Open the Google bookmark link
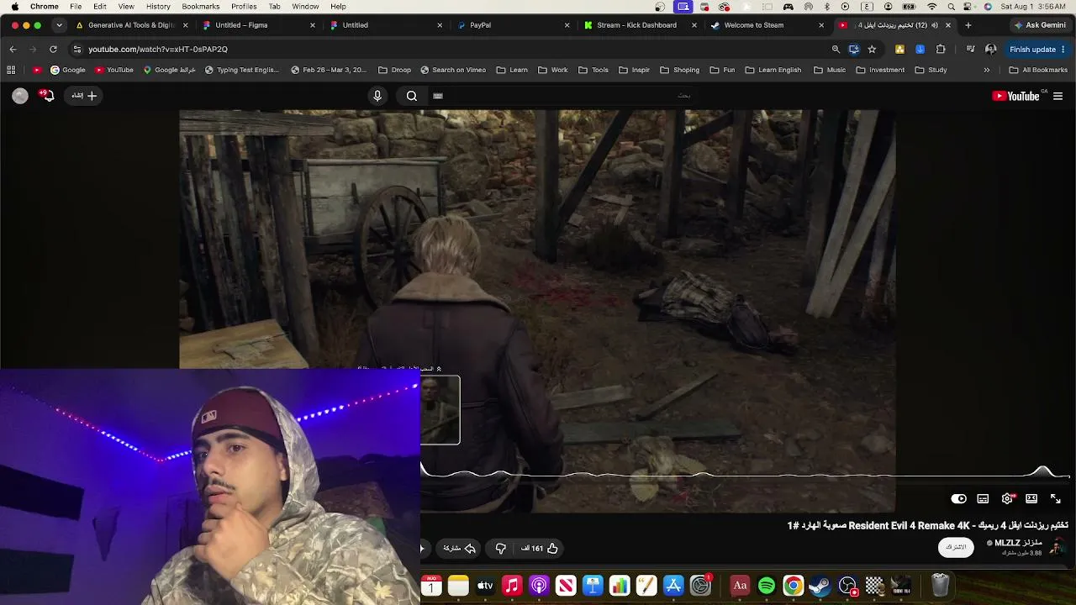The width and height of the screenshot is (1076, 605). pyautogui.click(x=68, y=70)
